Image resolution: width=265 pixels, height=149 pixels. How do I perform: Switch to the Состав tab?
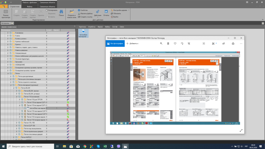tap(115, 27)
